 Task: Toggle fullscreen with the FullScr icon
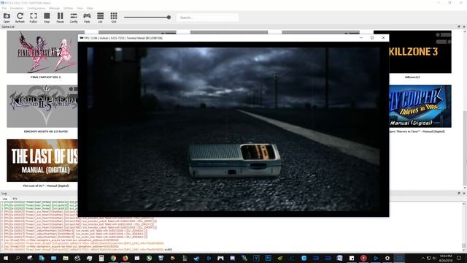tap(34, 18)
